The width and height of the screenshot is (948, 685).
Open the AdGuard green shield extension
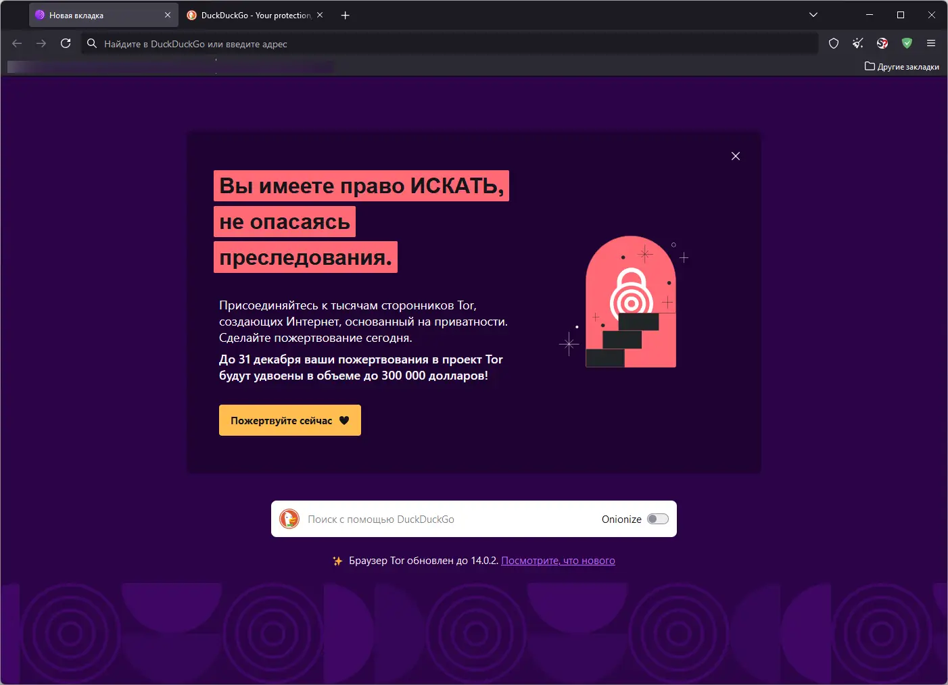pyautogui.click(x=907, y=43)
